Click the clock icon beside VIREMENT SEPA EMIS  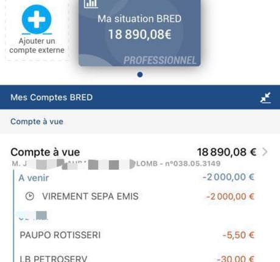[30, 196]
